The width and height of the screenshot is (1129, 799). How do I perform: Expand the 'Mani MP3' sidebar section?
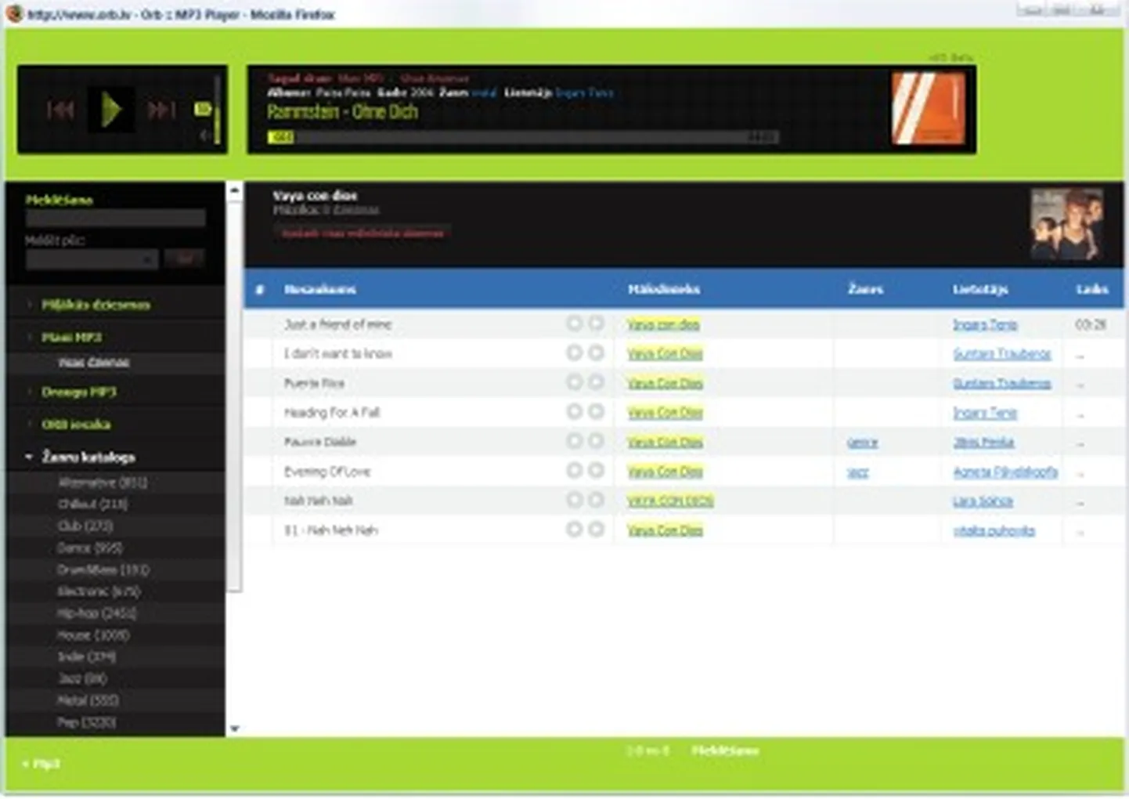point(71,337)
